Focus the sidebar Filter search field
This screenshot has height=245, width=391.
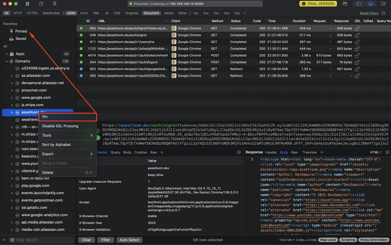41,240
